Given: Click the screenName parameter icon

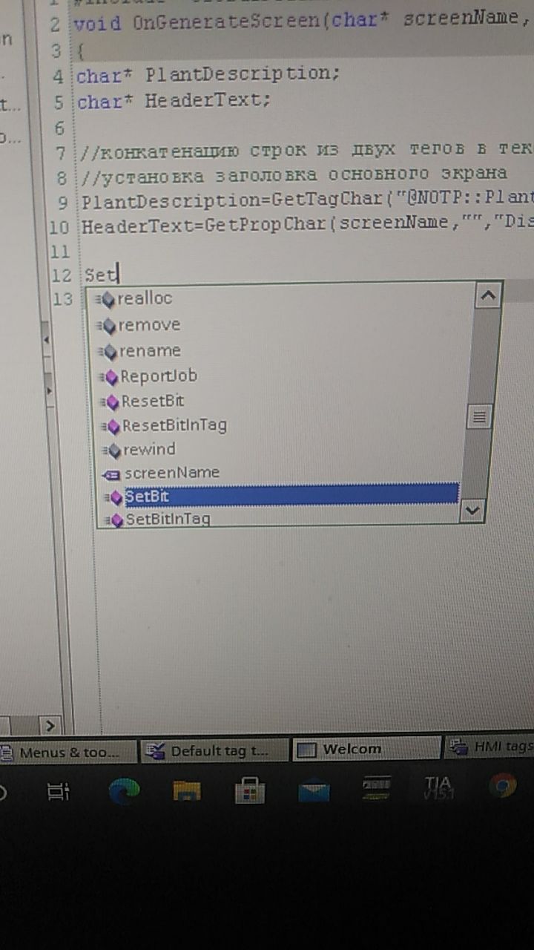Looking at the screenshot, I should (113, 474).
